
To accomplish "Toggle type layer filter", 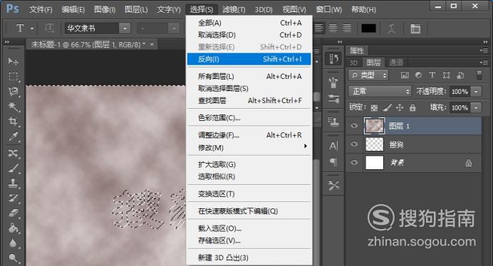I will tap(432, 75).
